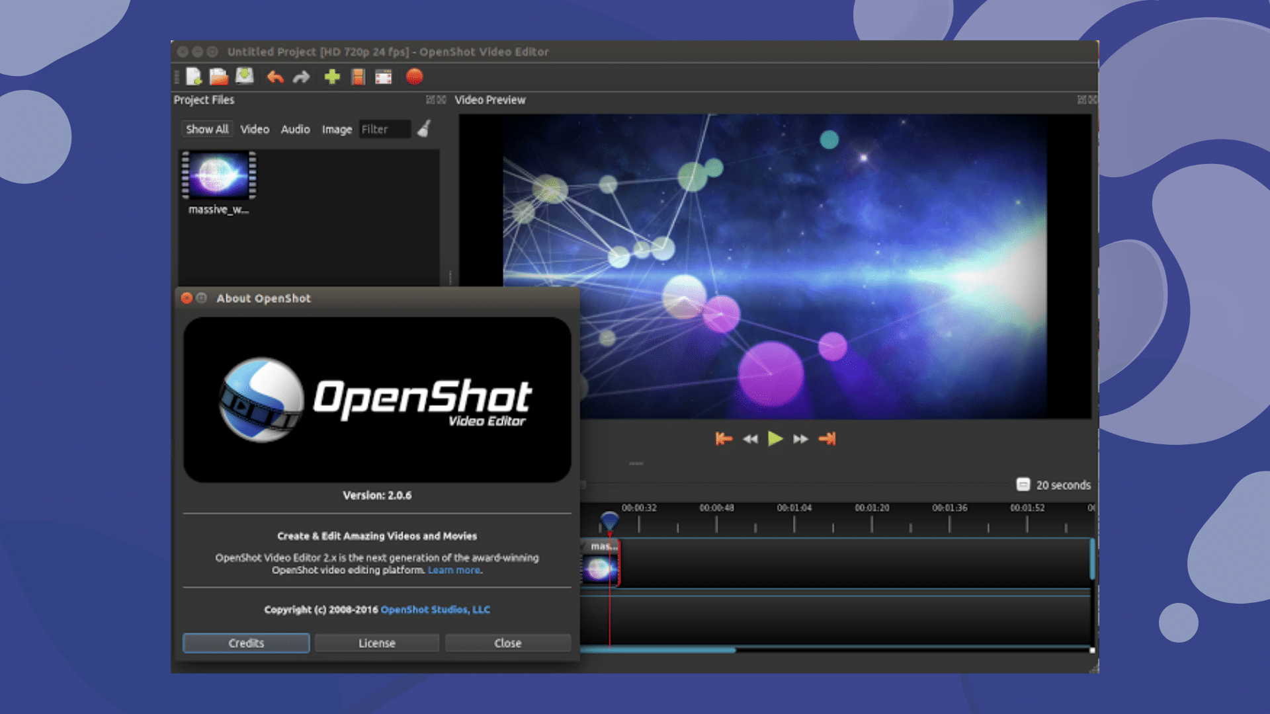Viewport: 1270px width, 714px height.
Task: Filter project files by Image
Action: click(337, 130)
